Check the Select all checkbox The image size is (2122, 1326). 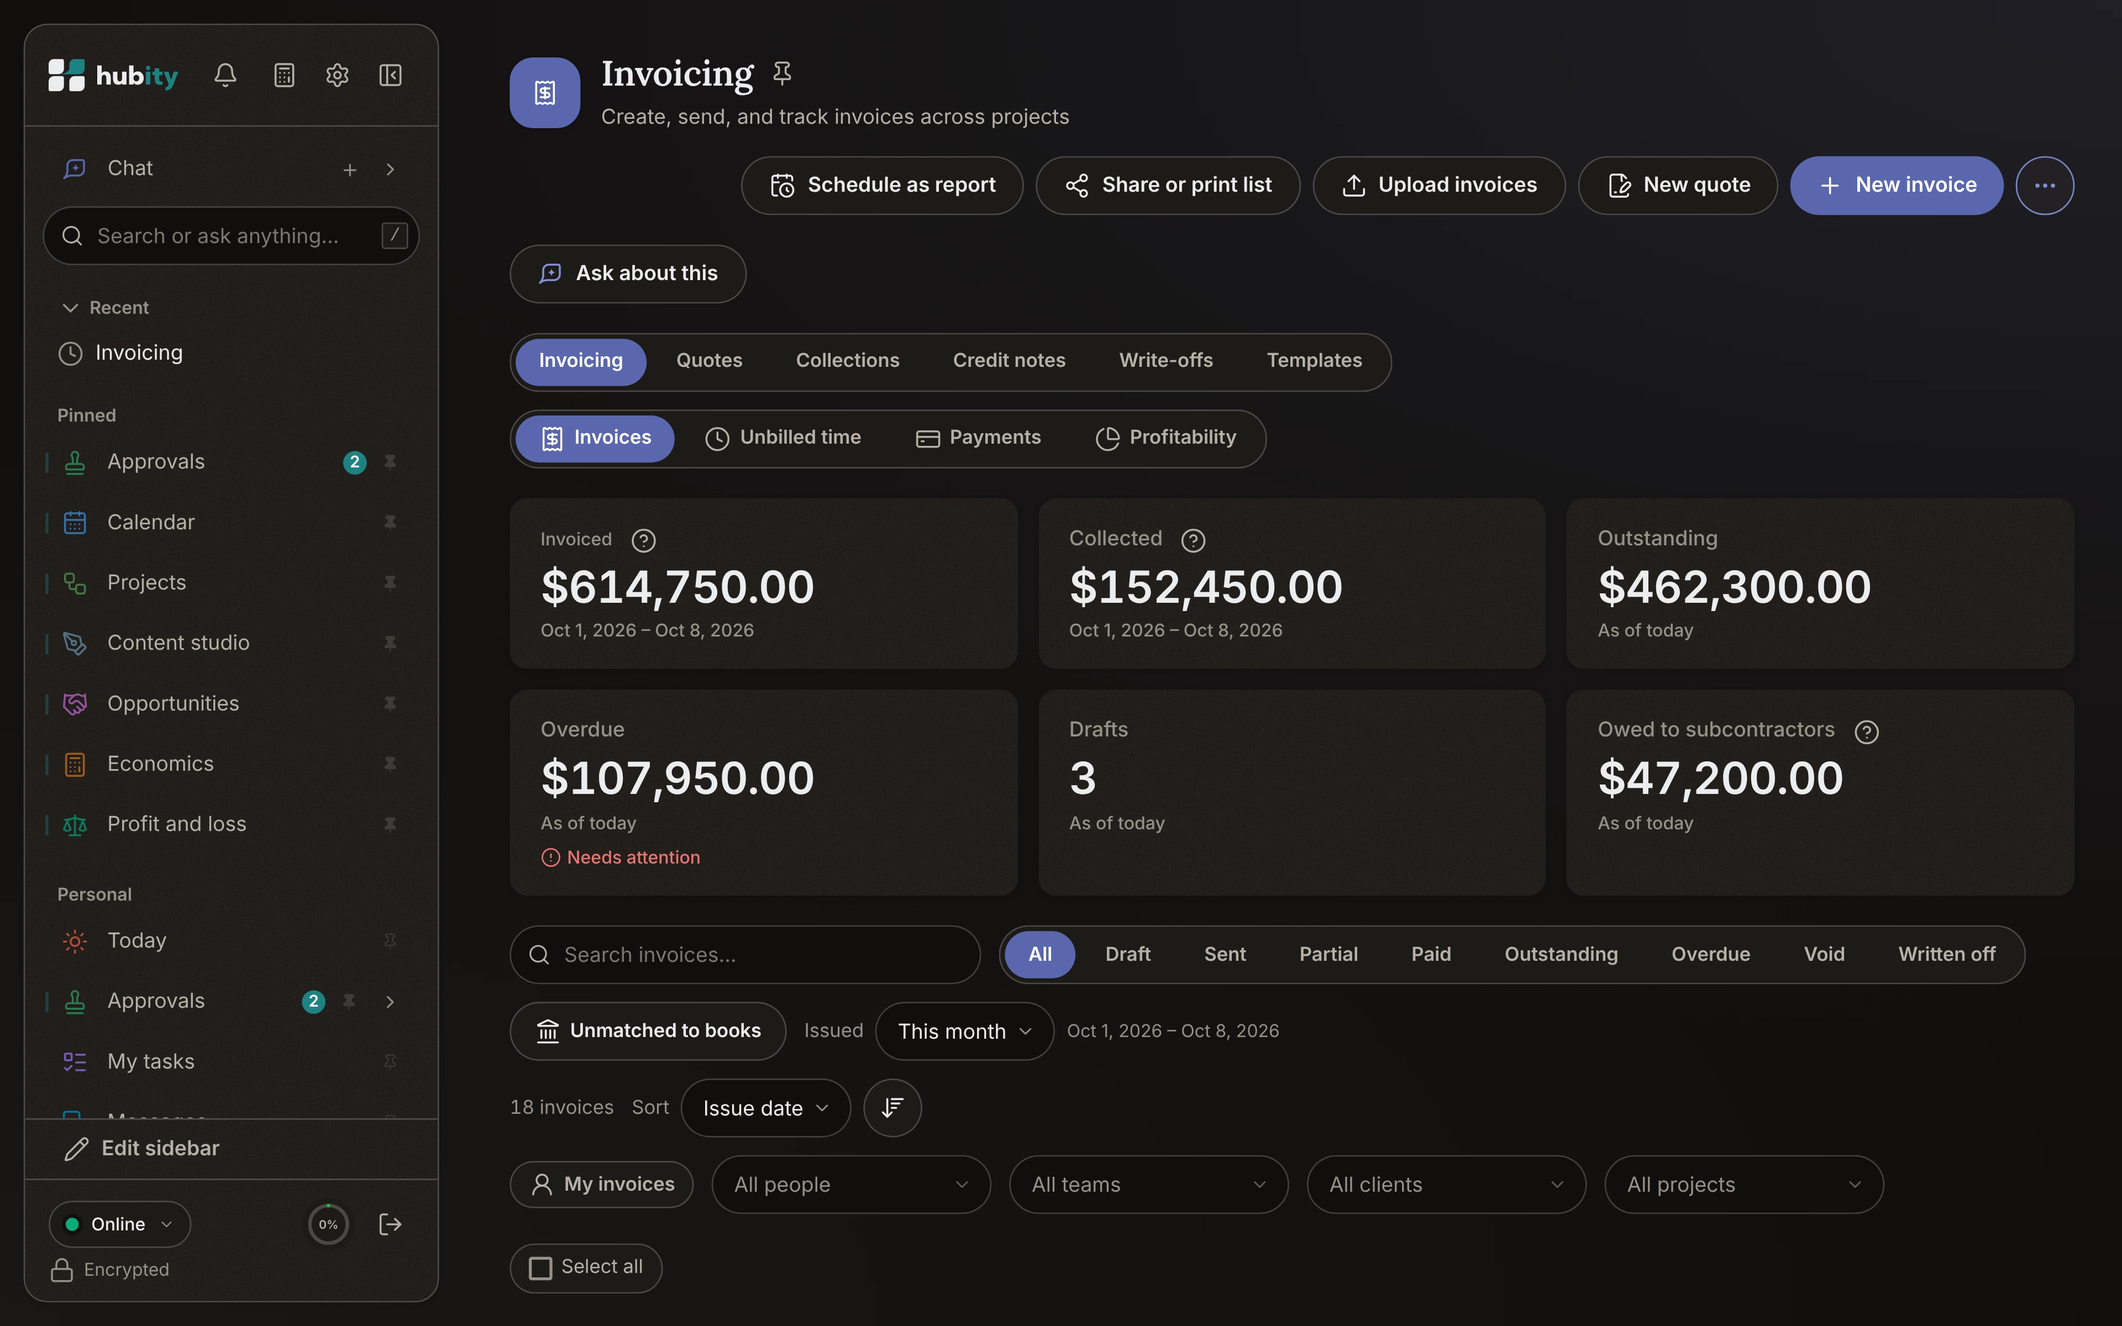[541, 1268]
